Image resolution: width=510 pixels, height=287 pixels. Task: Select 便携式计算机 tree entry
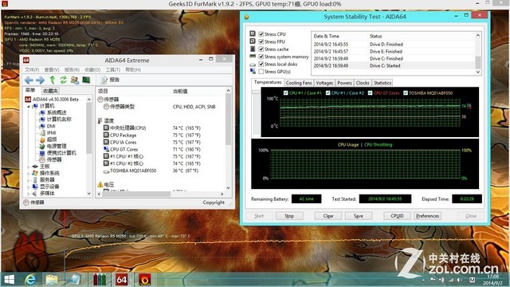pos(61,153)
